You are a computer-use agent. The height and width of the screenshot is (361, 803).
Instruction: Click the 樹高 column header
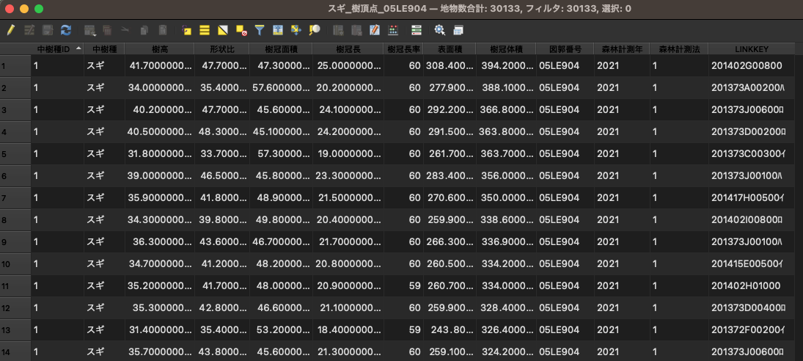(159, 48)
